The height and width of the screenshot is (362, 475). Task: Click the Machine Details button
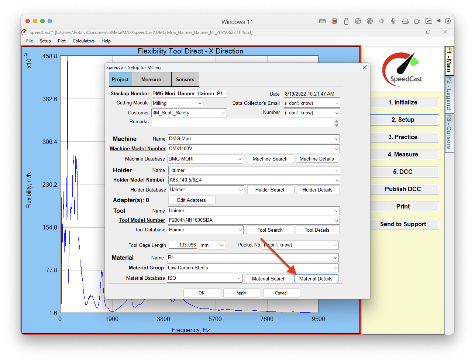pyautogui.click(x=317, y=159)
